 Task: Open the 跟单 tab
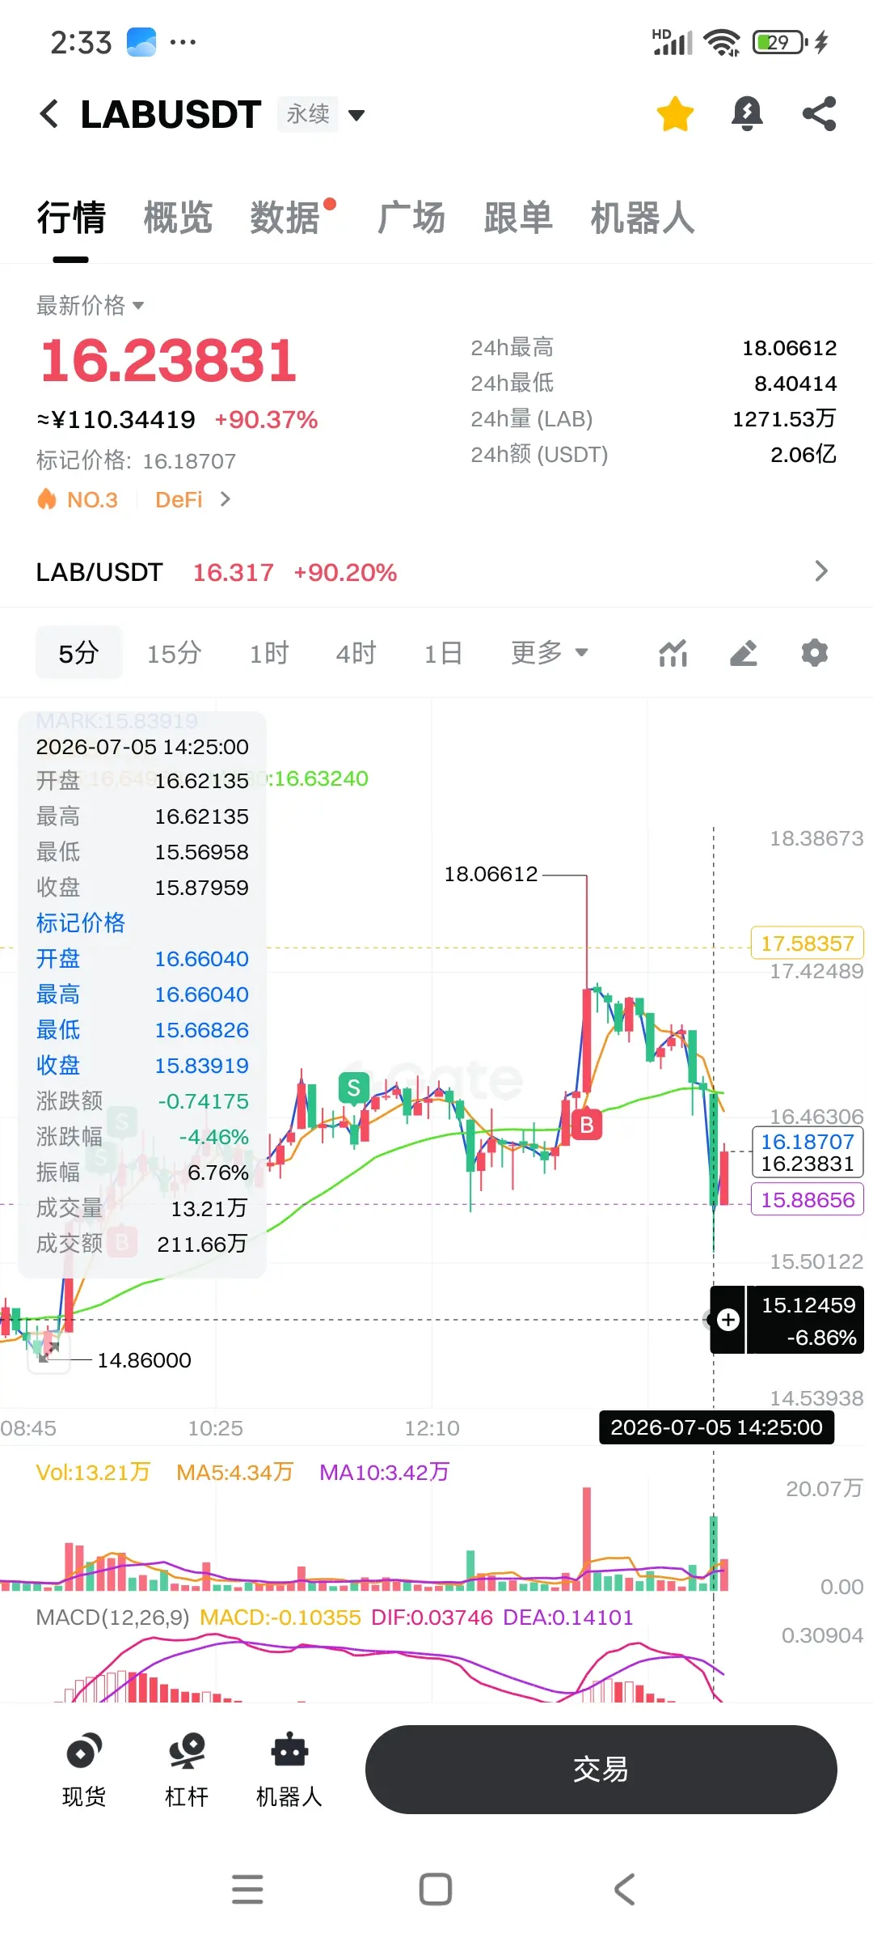518,218
